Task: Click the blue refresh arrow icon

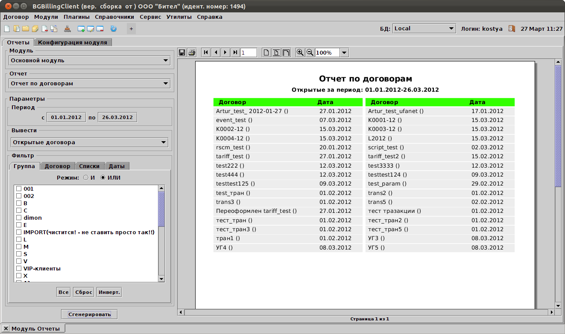Action: (113, 29)
